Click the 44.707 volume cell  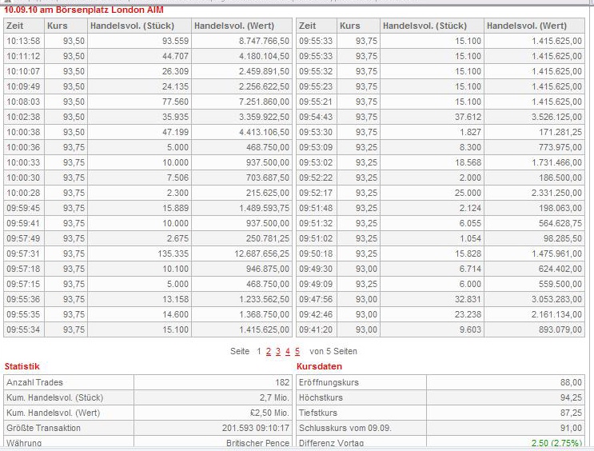click(139, 56)
